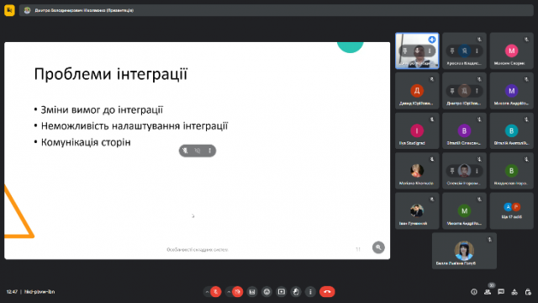
Task: Open the 'Ще 17 осіб' more participants tile
Action: pos(512,211)
